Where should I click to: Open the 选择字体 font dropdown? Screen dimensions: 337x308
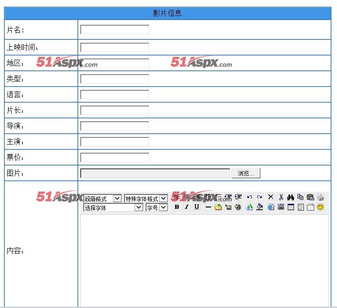tap(113, 207)
